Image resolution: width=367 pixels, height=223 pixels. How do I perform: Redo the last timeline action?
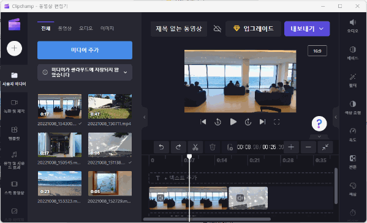point(178,147)
